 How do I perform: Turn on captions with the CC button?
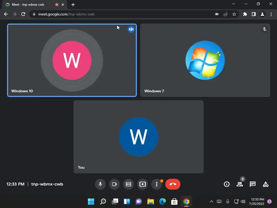(128, 184)
